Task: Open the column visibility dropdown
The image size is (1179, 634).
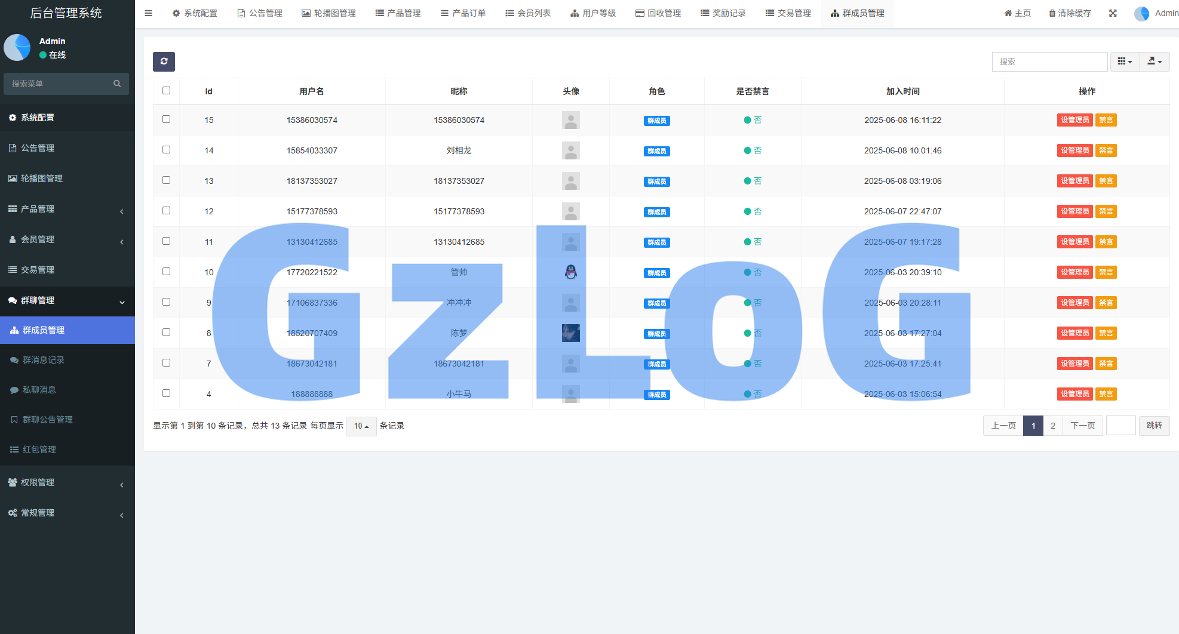Action: pyautogui.click(x=1125, y=61)
